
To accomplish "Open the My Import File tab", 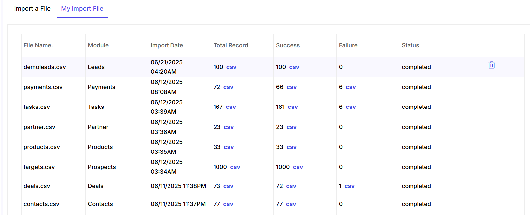I will [82, 9].
